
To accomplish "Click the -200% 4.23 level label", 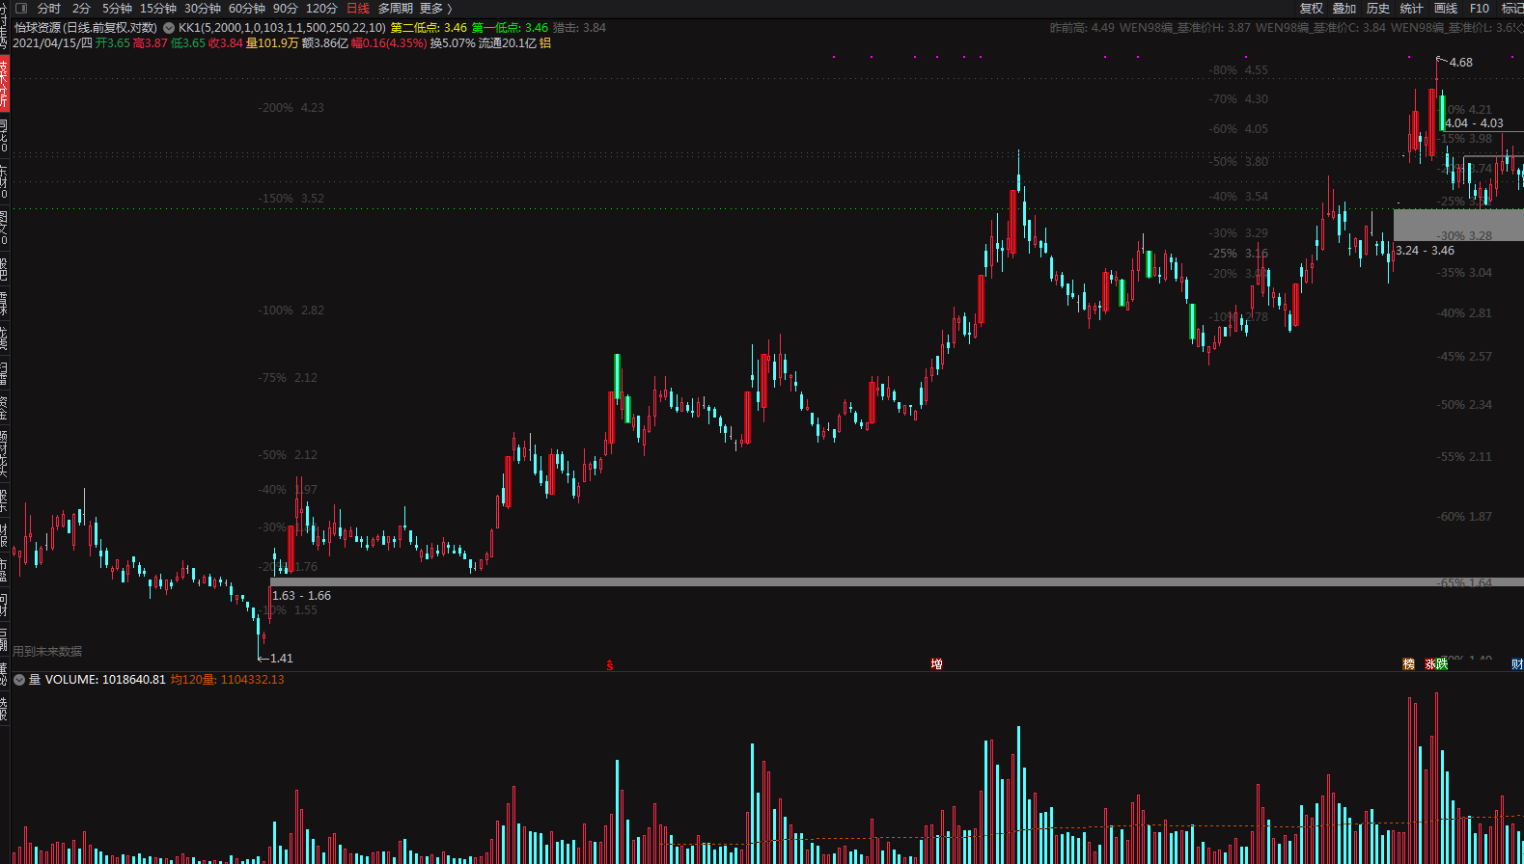I will [x=291, y=108].
